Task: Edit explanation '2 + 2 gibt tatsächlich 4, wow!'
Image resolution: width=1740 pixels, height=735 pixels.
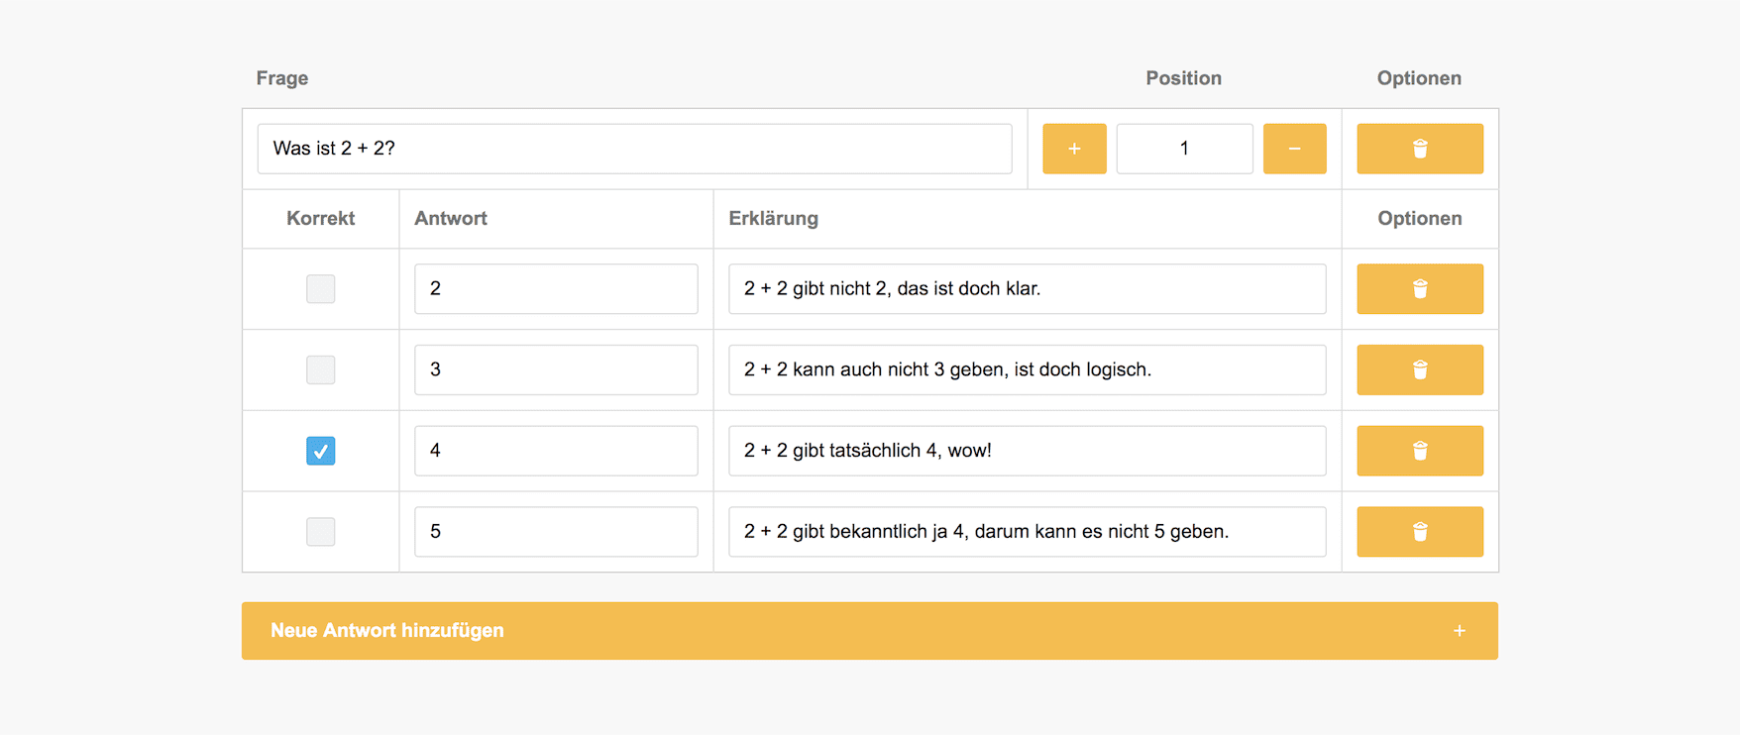Action: [1027, 452]
